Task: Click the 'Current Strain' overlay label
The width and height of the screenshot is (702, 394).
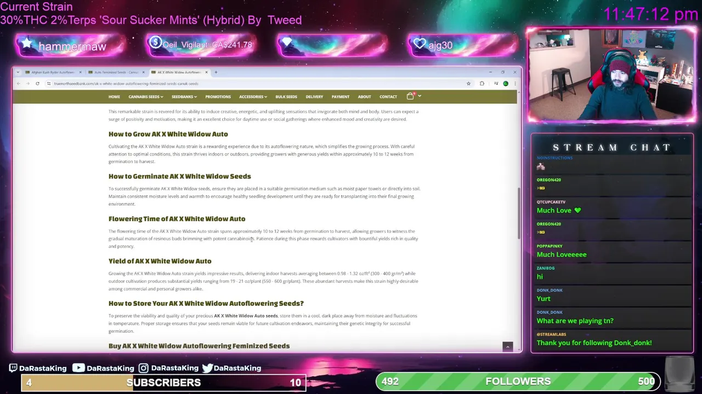Action: coord(36,7)
